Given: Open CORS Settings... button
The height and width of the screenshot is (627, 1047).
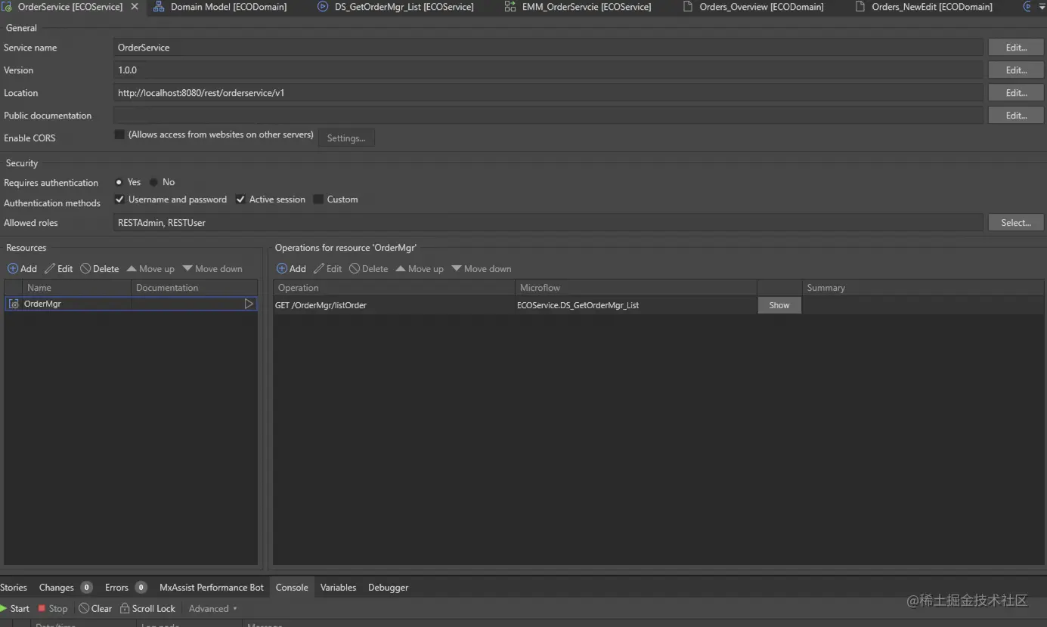Looking at the screenshot, I should coord(346,138).
